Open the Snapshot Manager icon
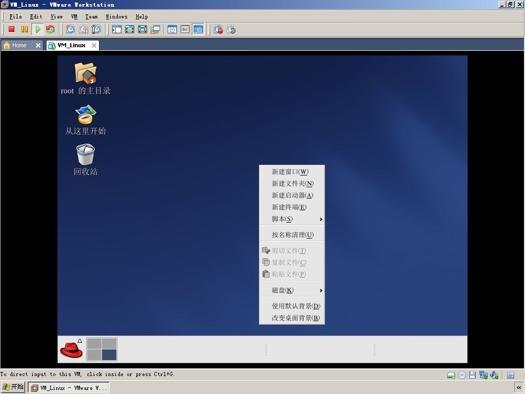Screen dimensions: 525x394 click(96, 29)
